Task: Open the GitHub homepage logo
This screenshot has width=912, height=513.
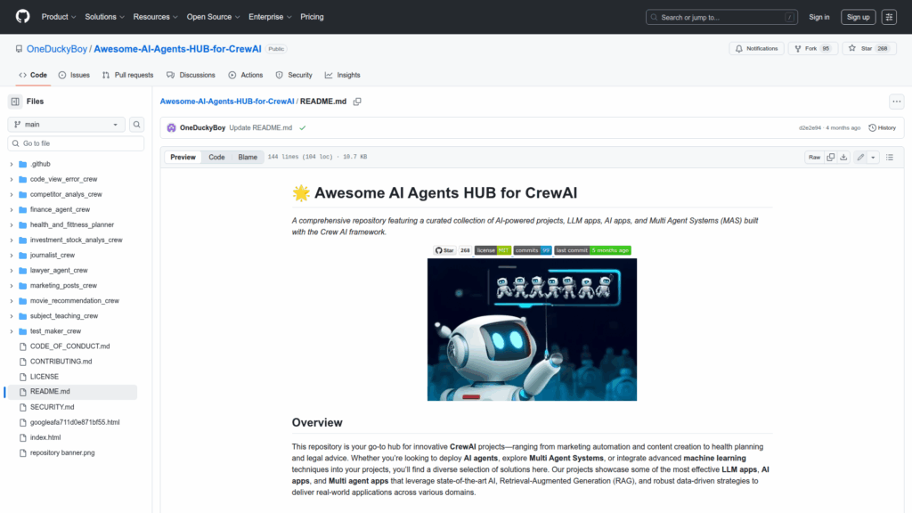Action: [22, 17]
